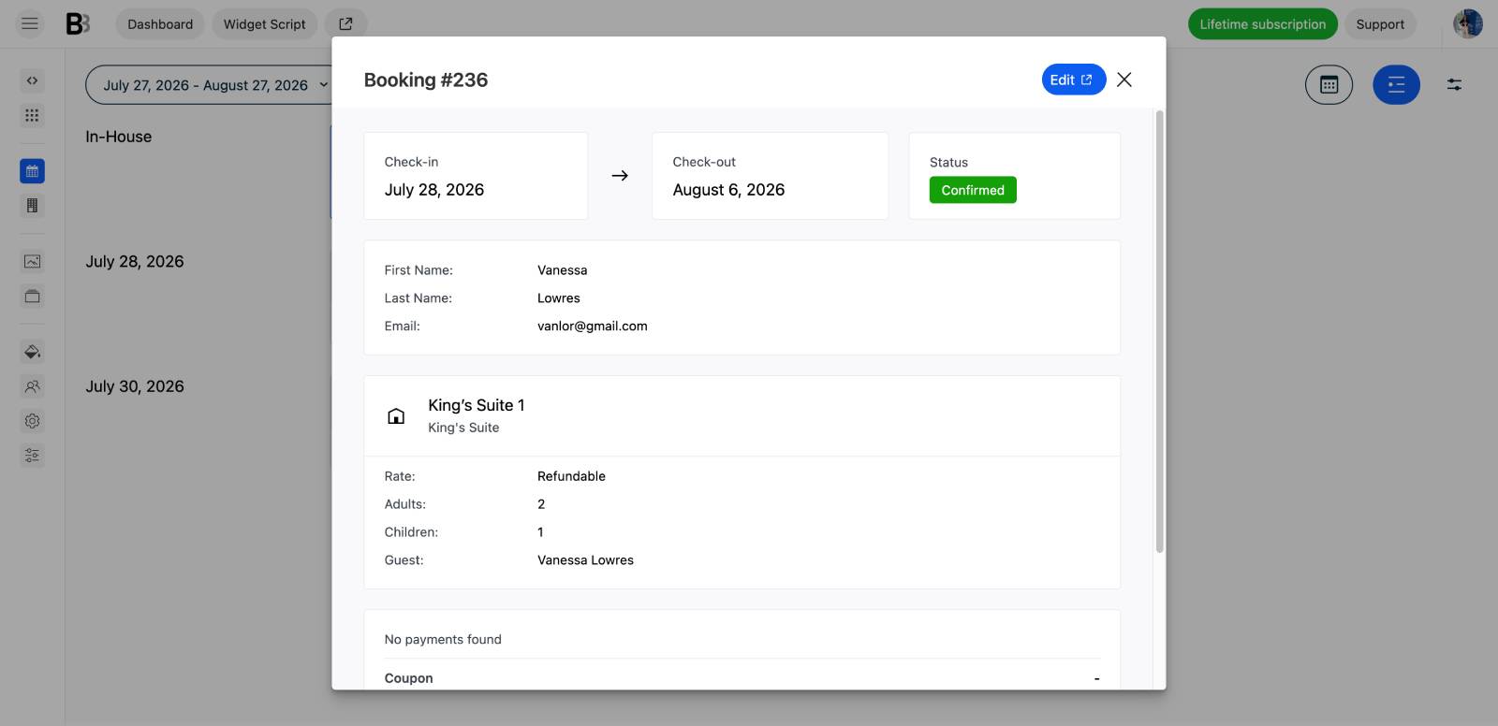Click the Booking #236 title
The width and height of the screenshot is (1498, 726).
[426, 80]
